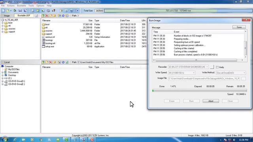Screen dimensions: 253x142
Task: Click the Local pane Path field
Action: 112,62
